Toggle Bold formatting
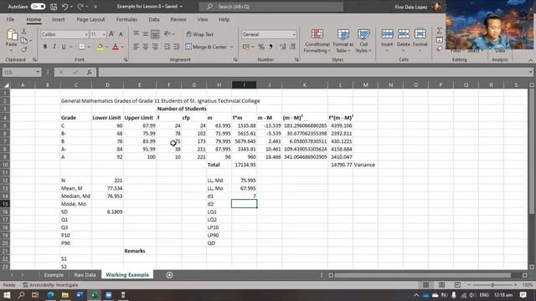Viewport: 536px width, 301px height. click(x=44, y=47)
